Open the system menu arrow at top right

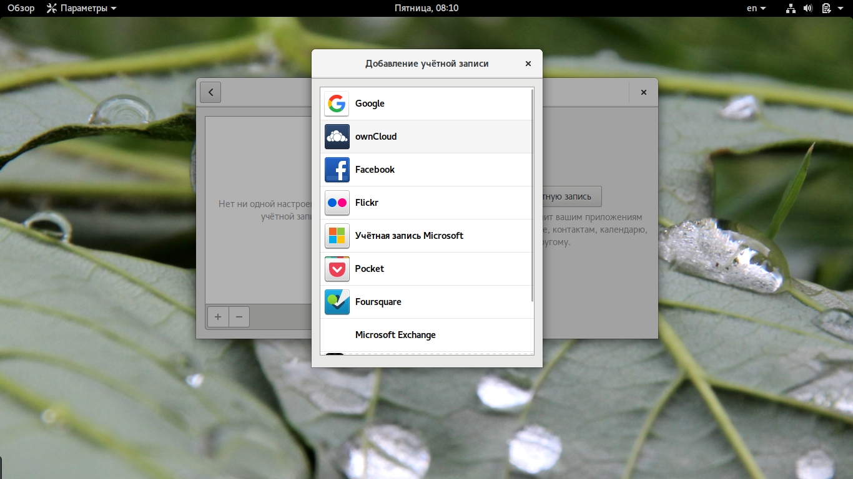coord(842,8)
